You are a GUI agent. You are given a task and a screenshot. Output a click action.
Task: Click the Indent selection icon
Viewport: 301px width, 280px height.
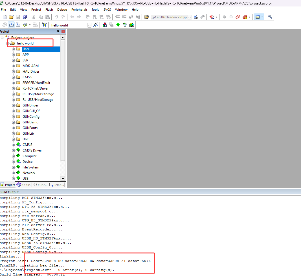click(x=117, y=17)
